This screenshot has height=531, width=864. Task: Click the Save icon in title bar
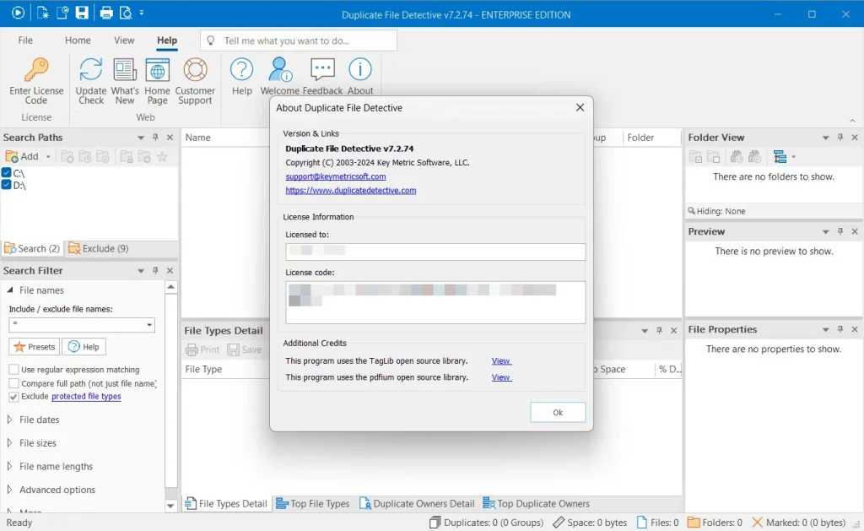82,13
